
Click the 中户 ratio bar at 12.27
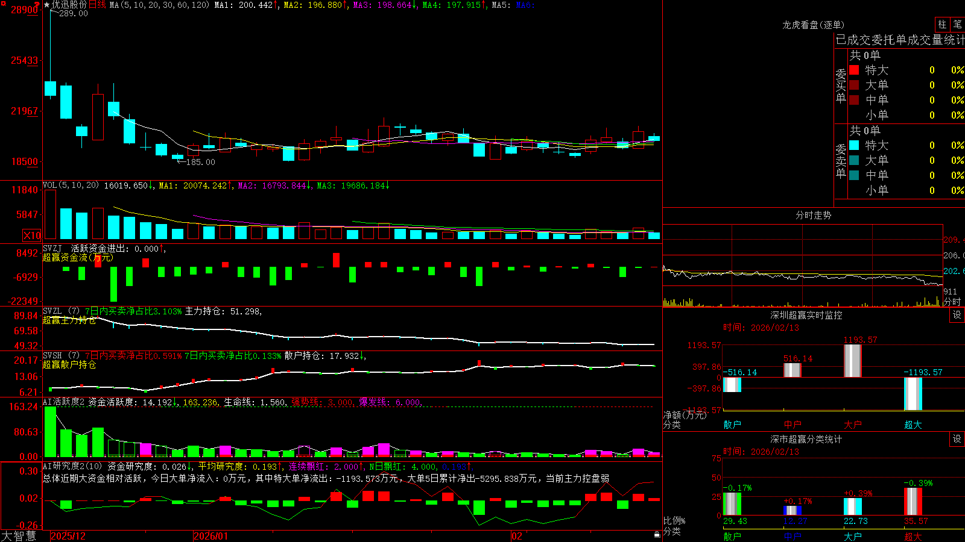click(x=793, y=511)
